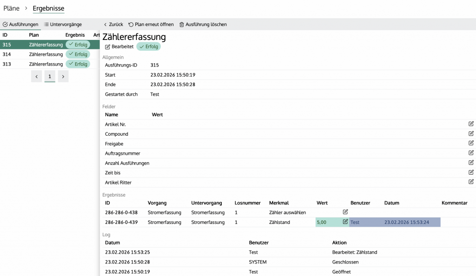Reopen plan with Plan erneut öffnen
Screen dimensions: 476x276
(x=151, y=24)
